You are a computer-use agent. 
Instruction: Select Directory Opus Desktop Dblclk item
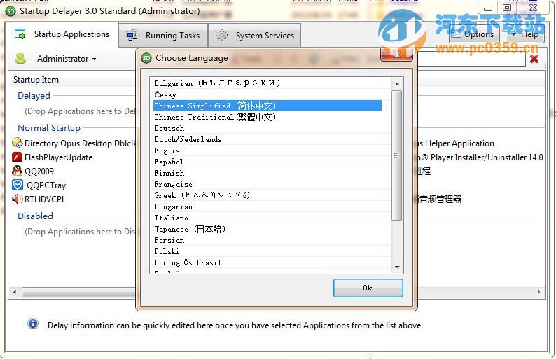[x=80, y=143]
